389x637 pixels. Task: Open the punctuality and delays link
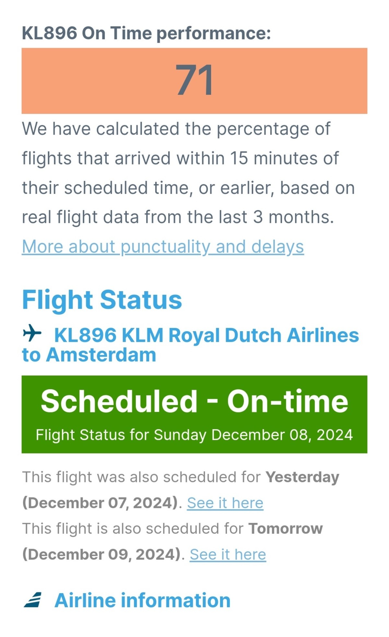click(x=163, y=246)
